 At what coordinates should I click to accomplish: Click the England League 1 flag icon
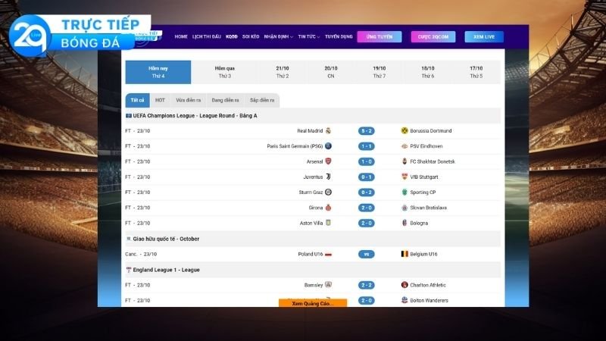[x=129, y=270]
